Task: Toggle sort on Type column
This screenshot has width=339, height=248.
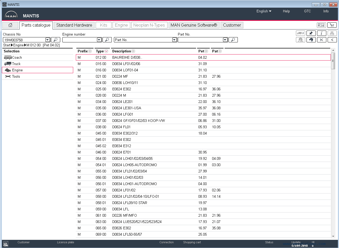Action: pyautogui.click(x=106, y=51)
